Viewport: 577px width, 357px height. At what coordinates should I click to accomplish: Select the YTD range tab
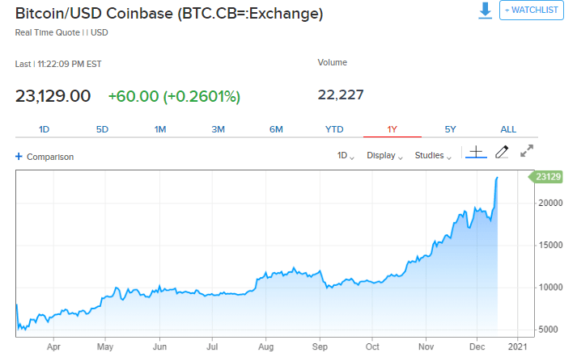coord(334,129)
